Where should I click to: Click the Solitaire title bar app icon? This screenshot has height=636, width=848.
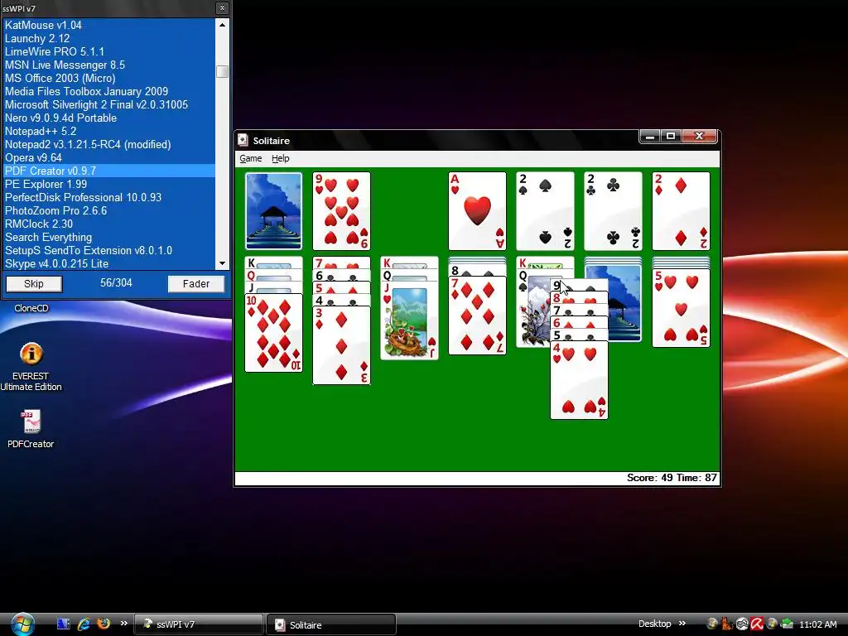tap(243, 140)
